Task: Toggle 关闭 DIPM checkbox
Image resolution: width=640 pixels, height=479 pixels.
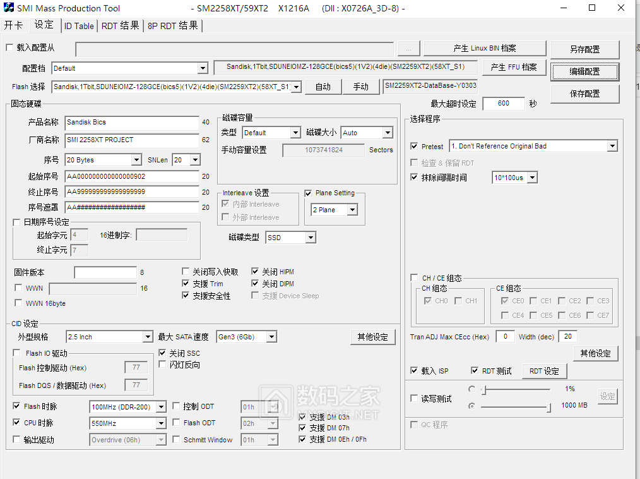Action: (x=255, y=283)
